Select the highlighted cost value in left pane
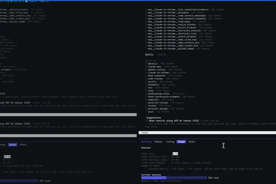This screenshot has width=276, height=184. tap(7, 157)
